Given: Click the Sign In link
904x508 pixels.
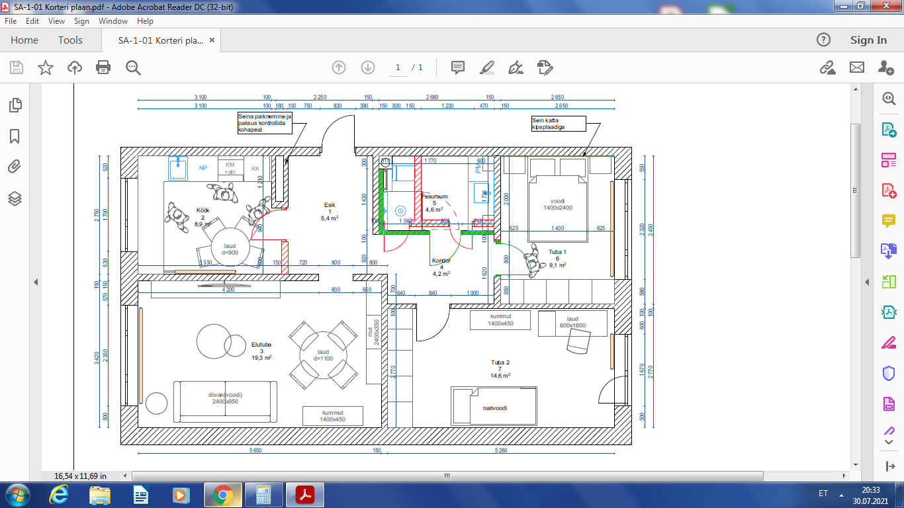Looking at the screenshot, I should tap(868, 40).
